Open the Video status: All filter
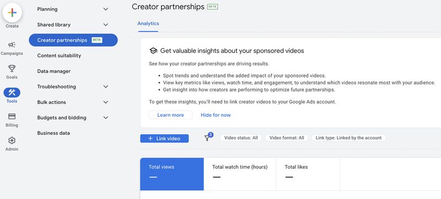The height and width of the screenshot is (199, 441). 241,138
